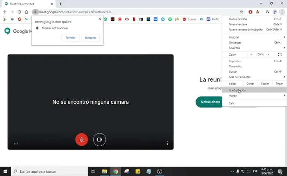
Task: Open the media control playlist icon
Action: point(268,12)
